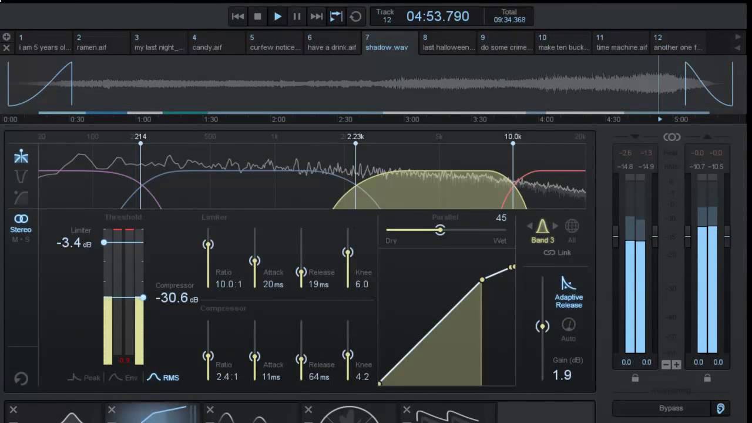752x423 pixels.
Task: Switch to time machine.aif tab
Action: pos(620,42)
